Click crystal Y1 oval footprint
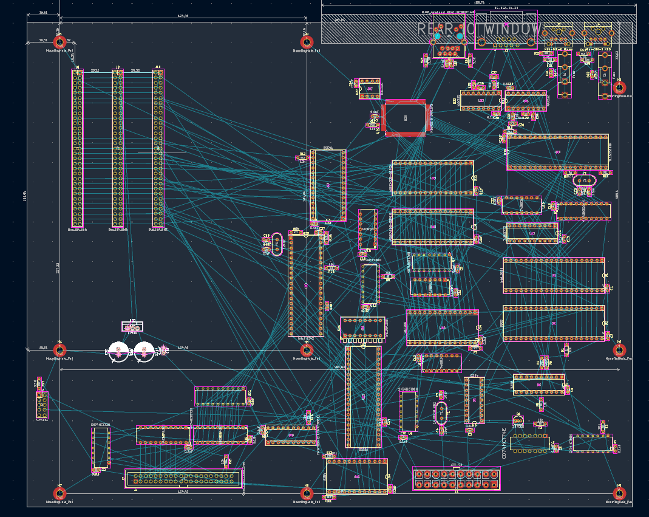The height and width of the screenshot is (517, 649). point(441,413)
